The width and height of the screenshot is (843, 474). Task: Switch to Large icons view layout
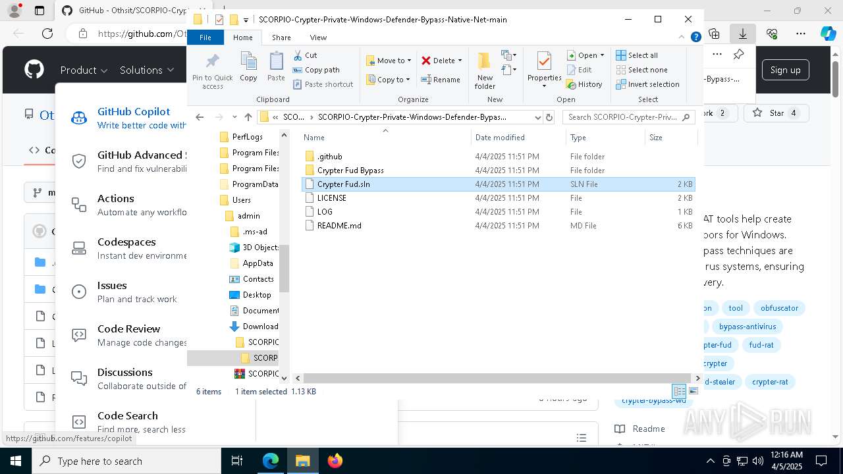pos(693,391)
